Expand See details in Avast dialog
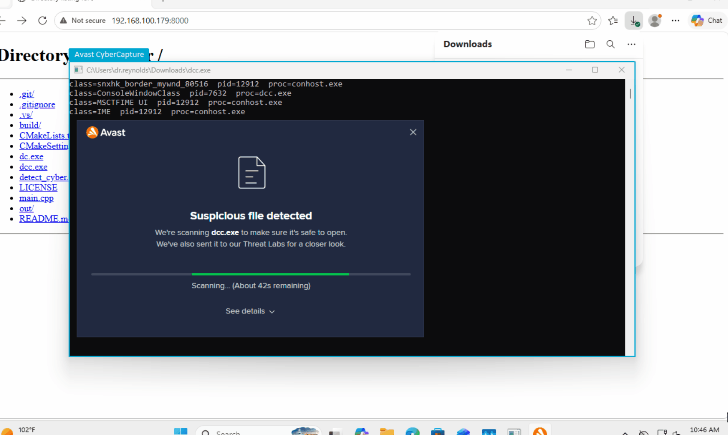 tap(250, 311)
